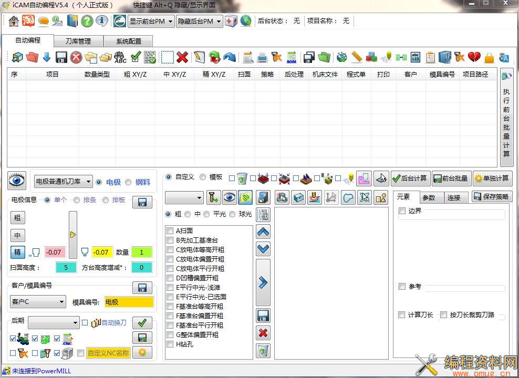Click the binoculars ABC search icon
Image resolution: width=519 pixels, height=378 pixels.
tap(120, 57)
